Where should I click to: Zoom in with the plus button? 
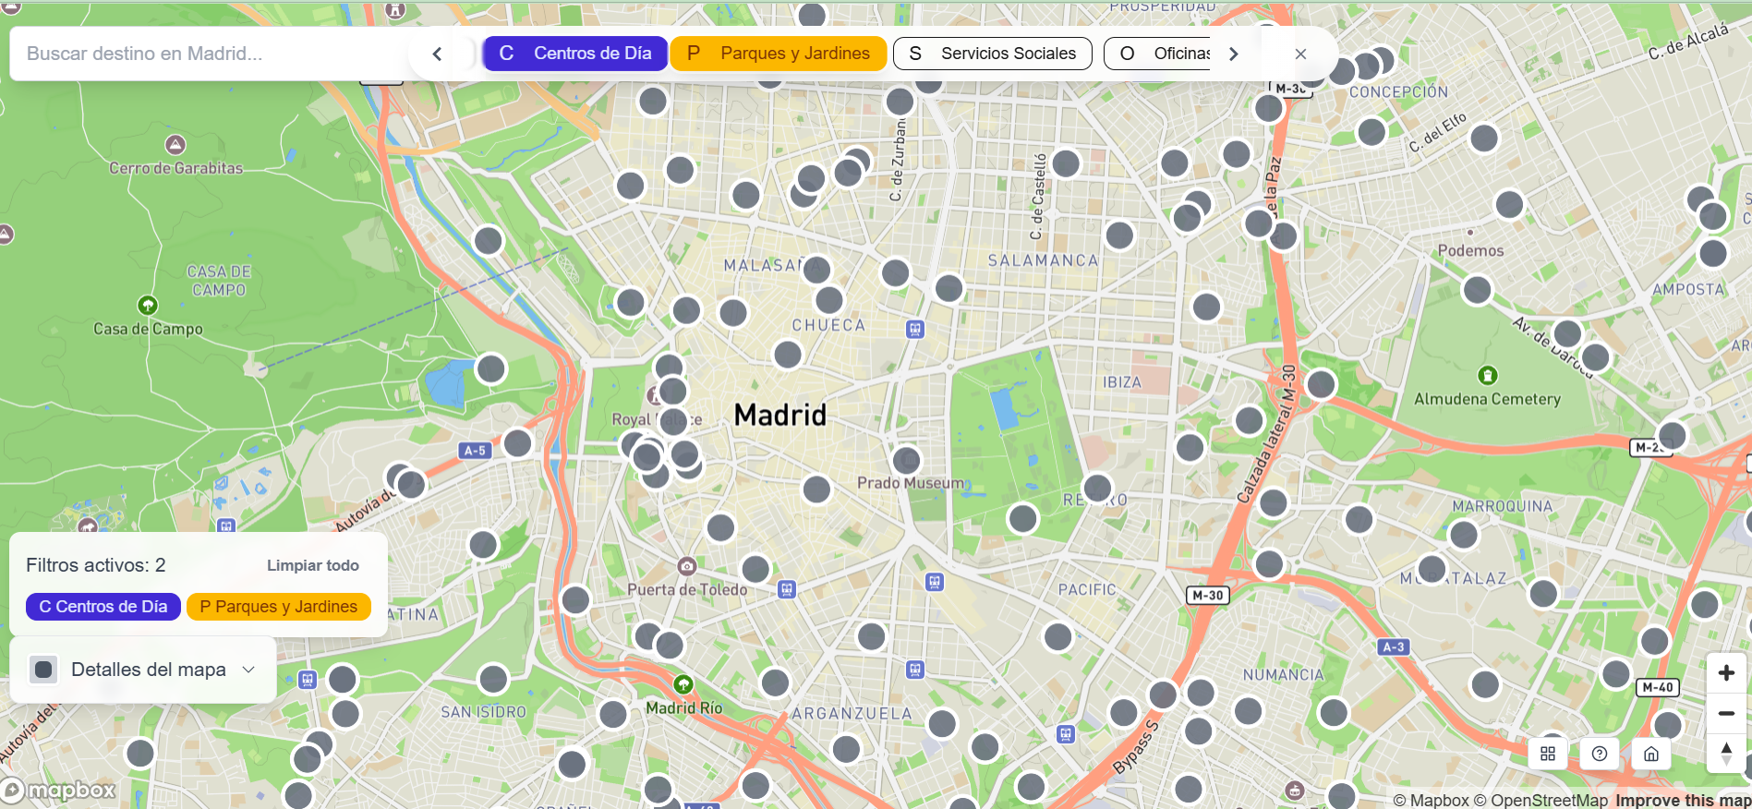1725,673
